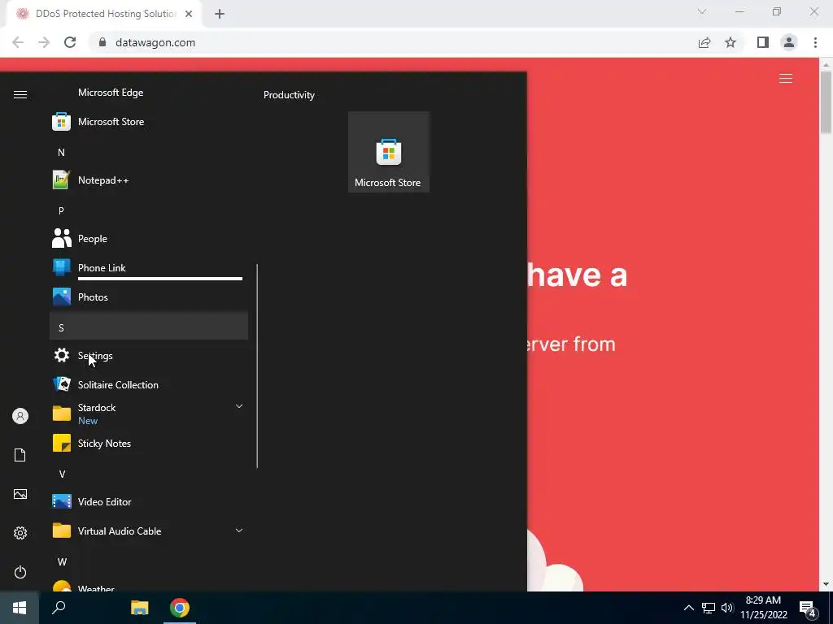Screen dimensions: 833x624
Task: Click the letter N section header
Action: [x=149, y=152]
